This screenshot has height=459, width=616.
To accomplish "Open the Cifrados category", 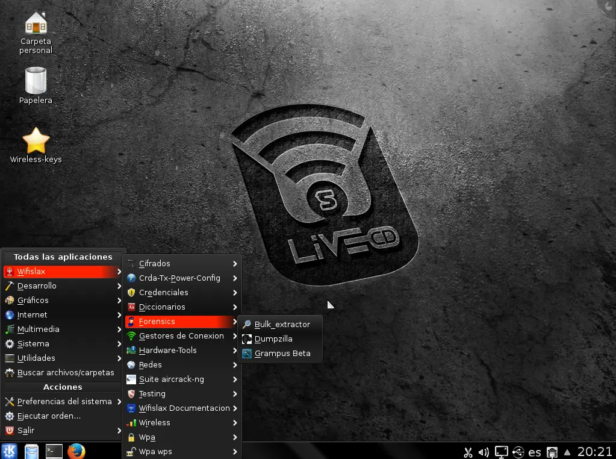I will [182, 264].
